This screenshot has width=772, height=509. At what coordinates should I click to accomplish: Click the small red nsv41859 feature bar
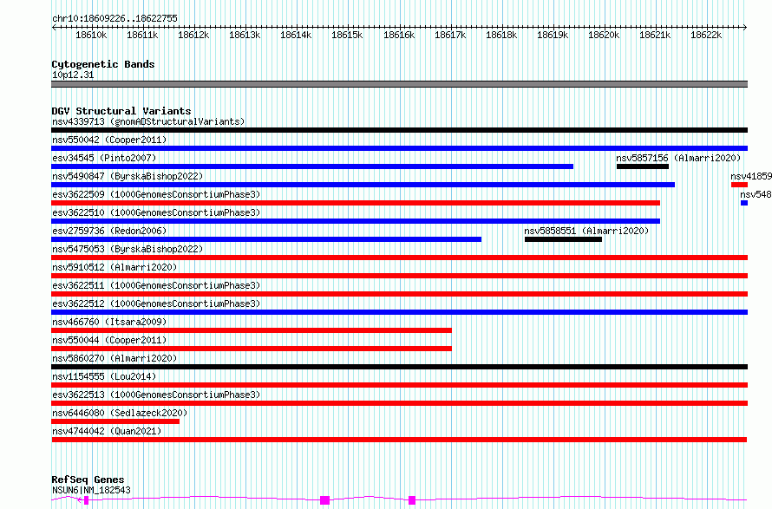740,185
